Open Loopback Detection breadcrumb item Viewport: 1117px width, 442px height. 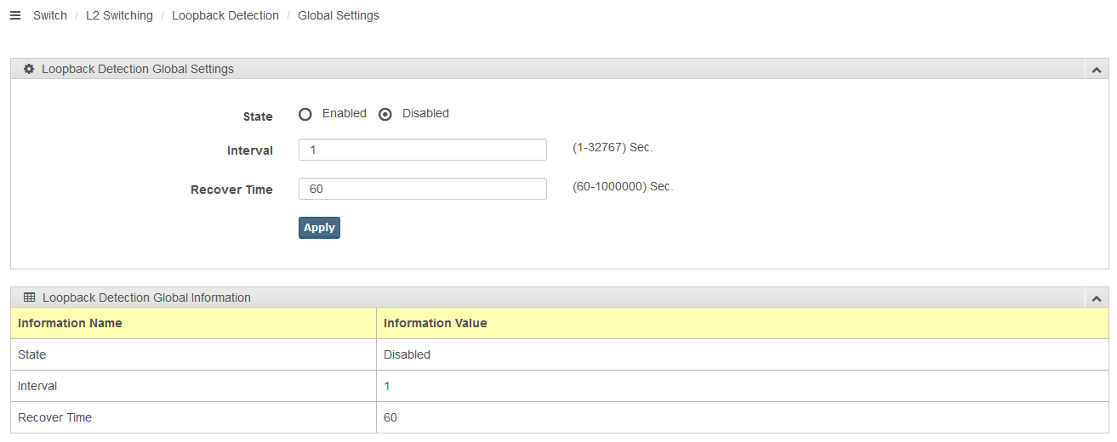coord(225,15)
